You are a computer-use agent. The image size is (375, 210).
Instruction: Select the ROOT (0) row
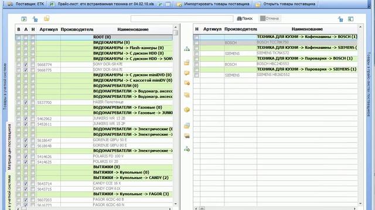(94, 37)
